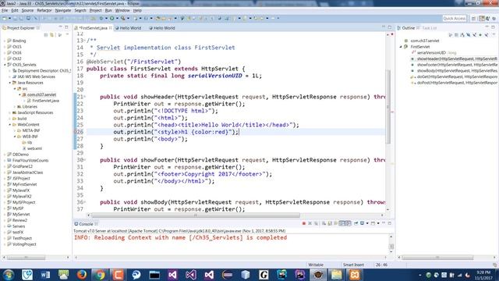Open Run configurations dropdown arrow

point(116,19)
